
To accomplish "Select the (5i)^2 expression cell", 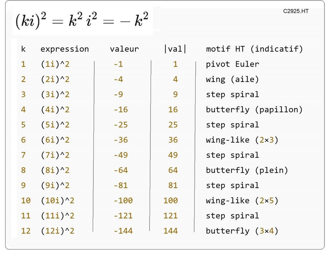I will [55, 125].
